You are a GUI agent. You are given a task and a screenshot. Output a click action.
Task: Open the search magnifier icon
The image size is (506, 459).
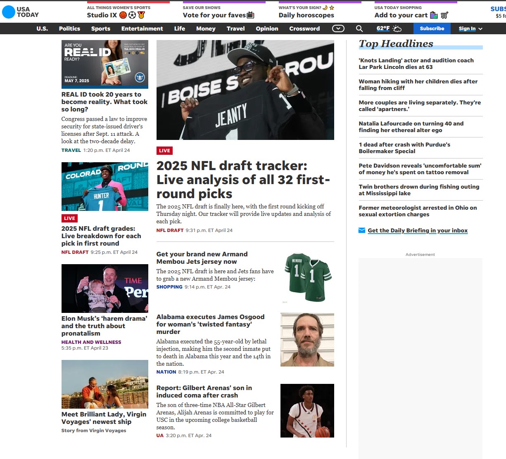click(x=359, y=28)
